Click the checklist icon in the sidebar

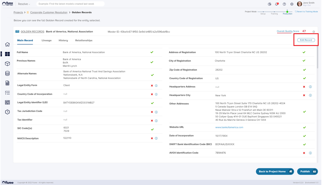coord(8,93)
